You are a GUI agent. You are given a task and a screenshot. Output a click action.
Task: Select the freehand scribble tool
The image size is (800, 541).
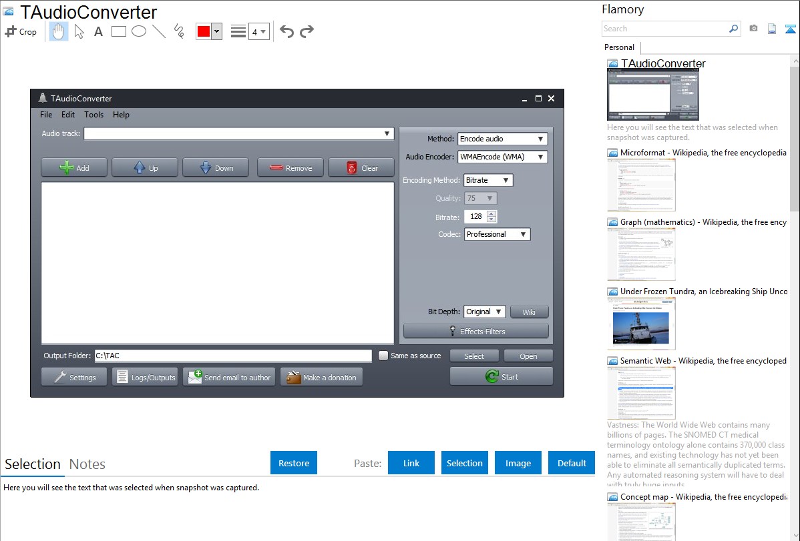[x=179, y=31]
